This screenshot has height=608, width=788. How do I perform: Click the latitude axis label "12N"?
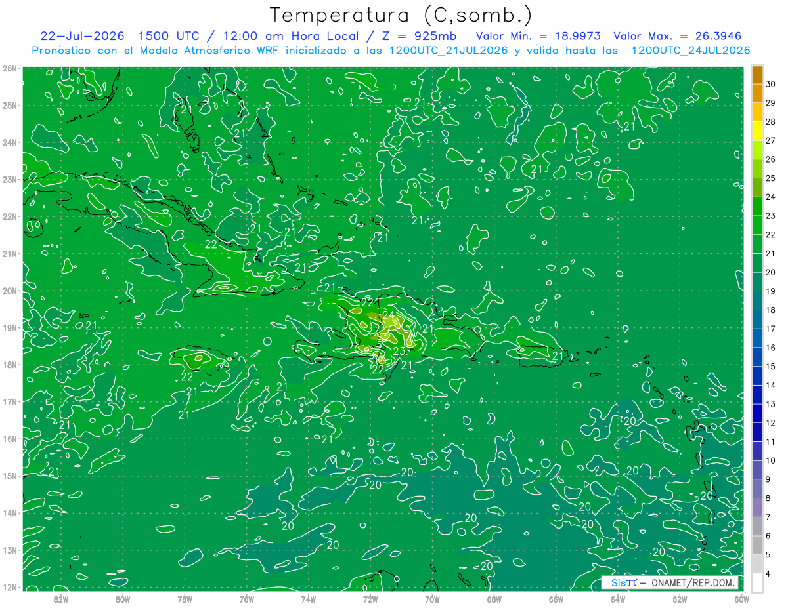[x=9, y=587]
